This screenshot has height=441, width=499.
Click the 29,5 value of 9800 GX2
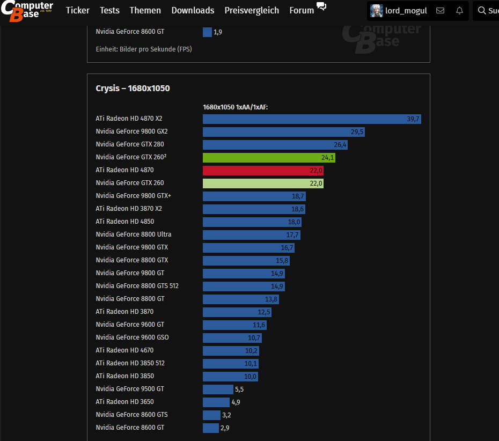(357, 132)
